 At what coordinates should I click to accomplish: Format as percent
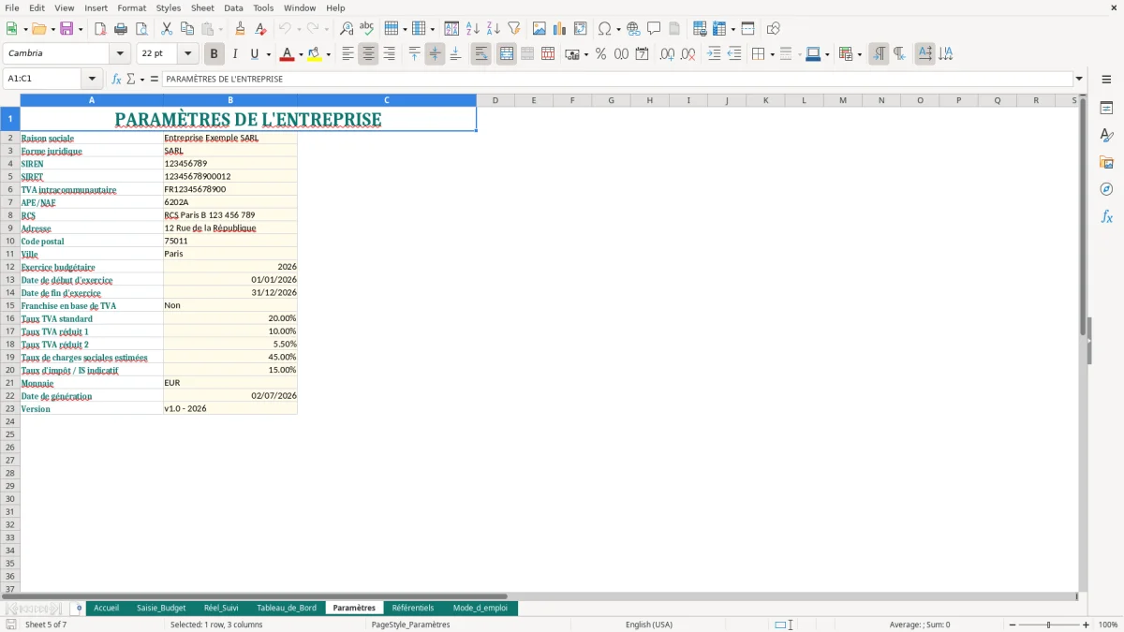[x=600, y=54]
